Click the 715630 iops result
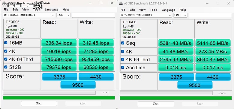The width and height of the screenshot is (234, 109). pyautogui.click(x=59, y=59)
